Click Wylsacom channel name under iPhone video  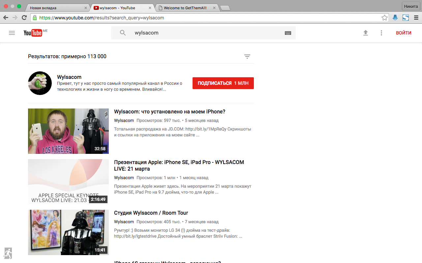point(124,121)
